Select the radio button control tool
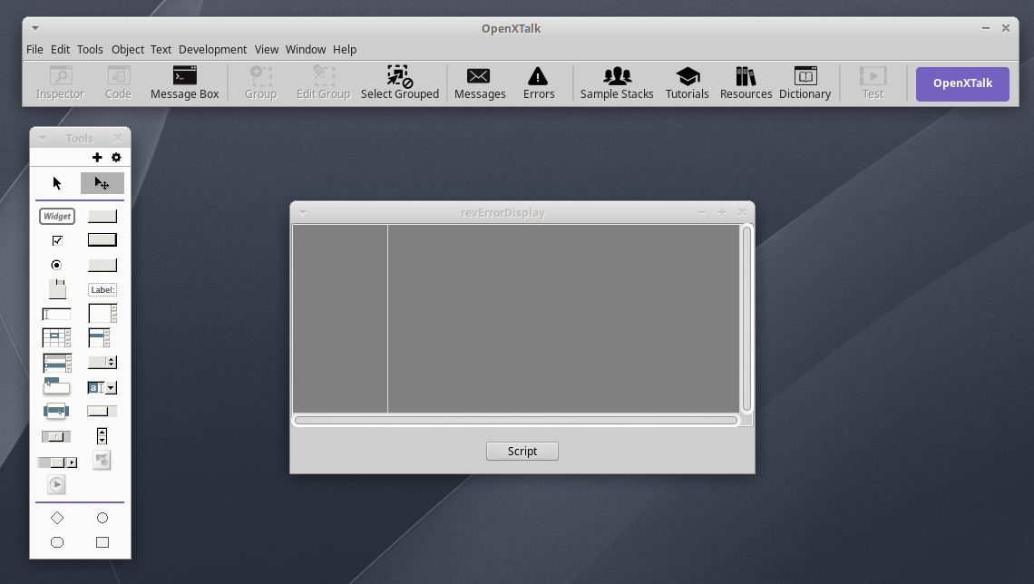 click(x=57, y=265)
